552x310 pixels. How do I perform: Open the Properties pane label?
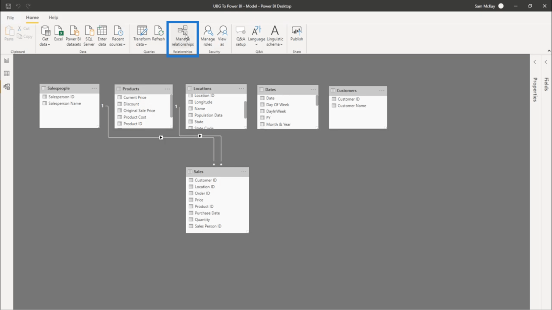tap(535, 90)
